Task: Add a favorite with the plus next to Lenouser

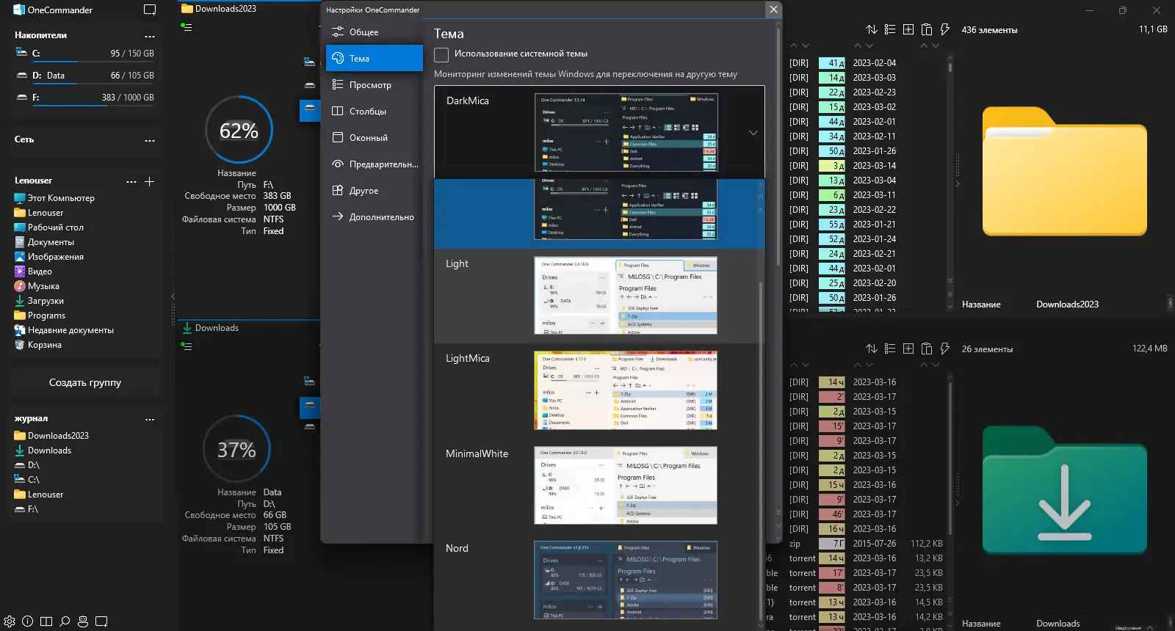Action: pyautogui.click(x=149, y=181)
